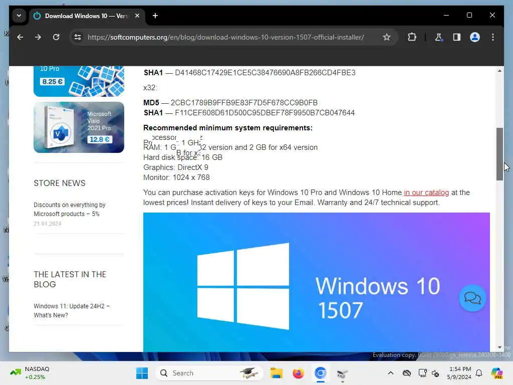Open Copilot preview icon in taskbar
The width and height of the screenshot is (513, 385).
496,373
